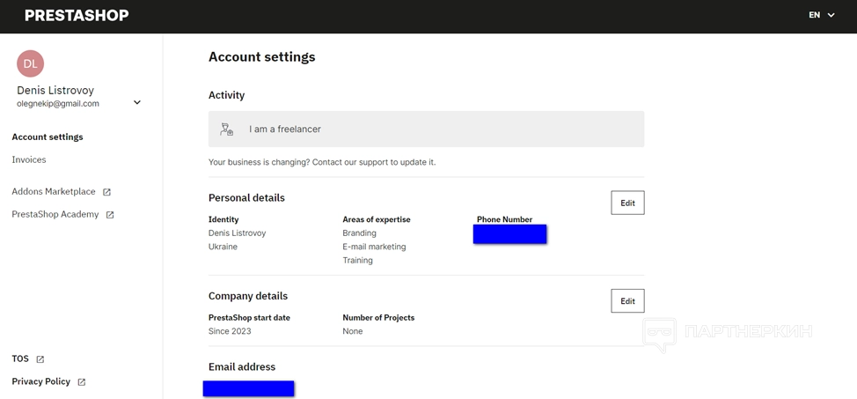Open the EN language dropdown
The width and height of the screenshot is (857, 399).
tap(821, 15)
